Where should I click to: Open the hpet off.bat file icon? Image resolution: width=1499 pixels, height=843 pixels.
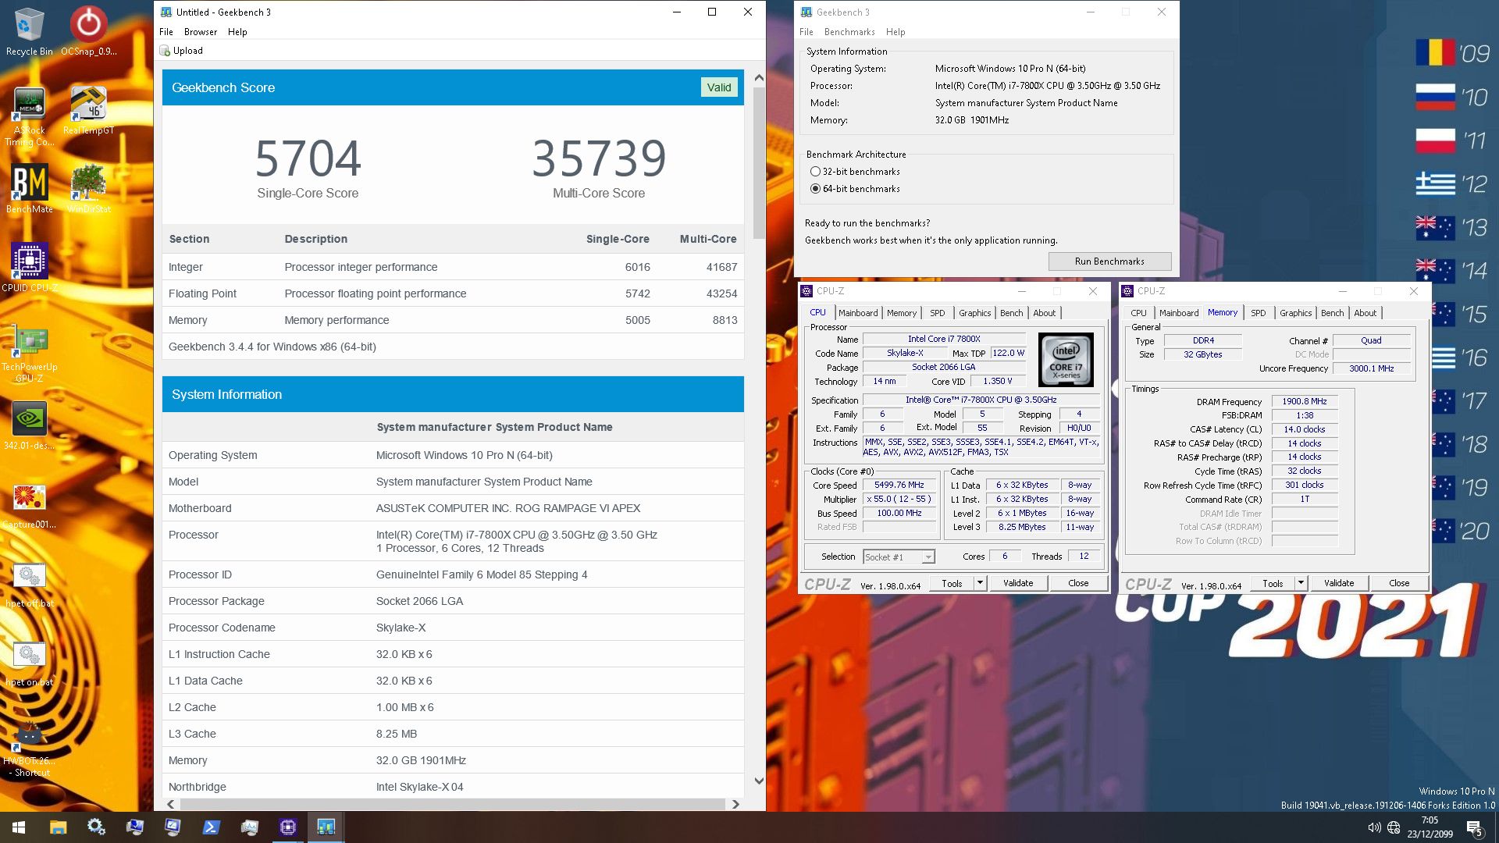point(30,584)
